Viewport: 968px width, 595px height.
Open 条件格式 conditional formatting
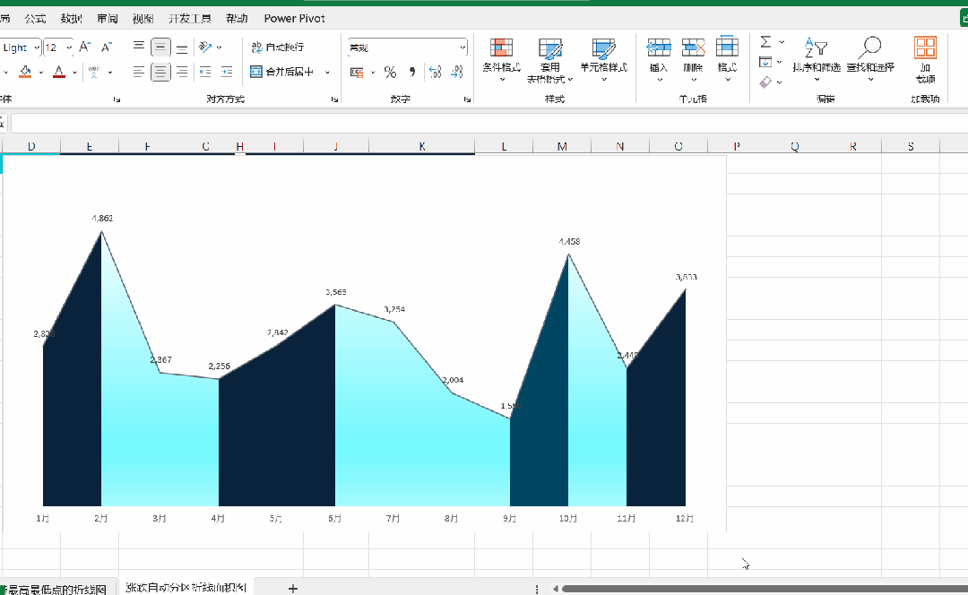coord(501,60)
